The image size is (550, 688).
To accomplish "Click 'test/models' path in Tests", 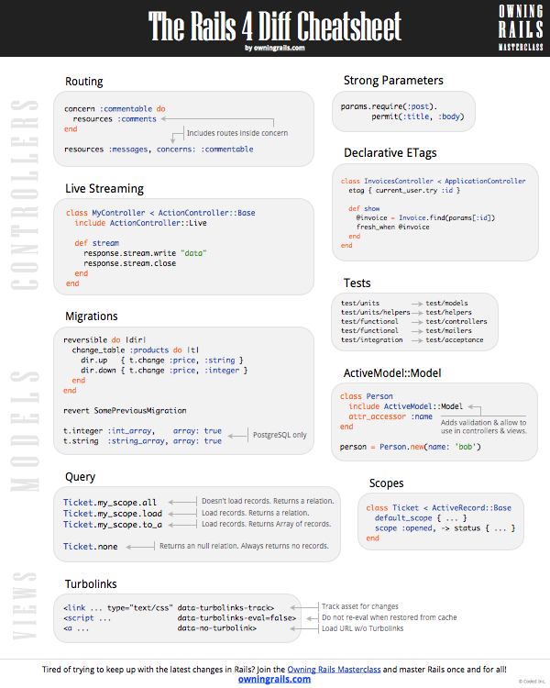I will 447,304.
